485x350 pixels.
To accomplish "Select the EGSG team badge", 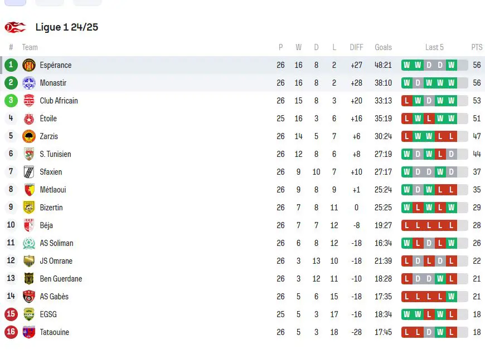I will pyautogui.click(x=29, y=314).
